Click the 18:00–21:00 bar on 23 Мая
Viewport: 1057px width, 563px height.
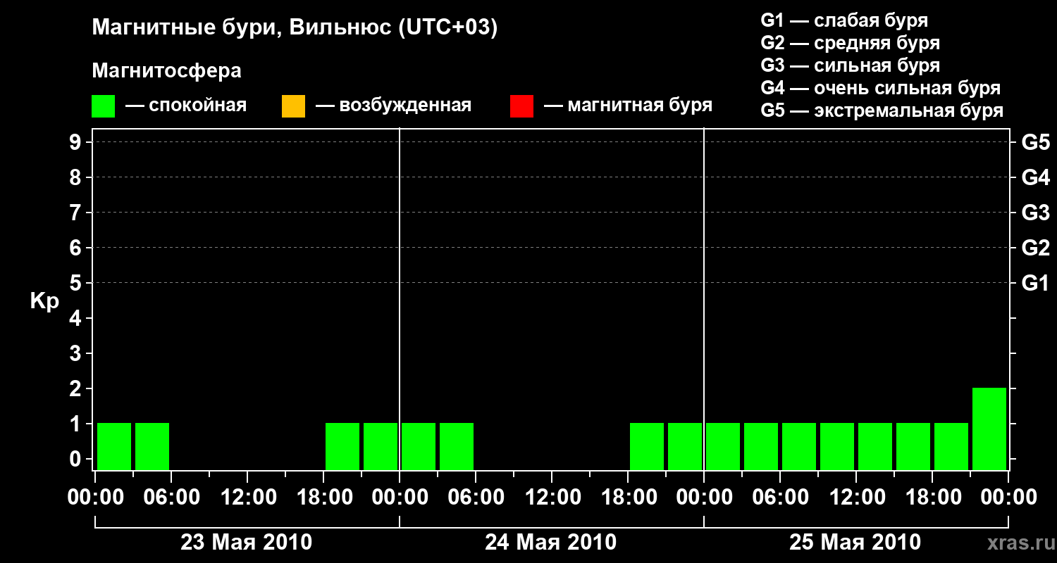342,446
